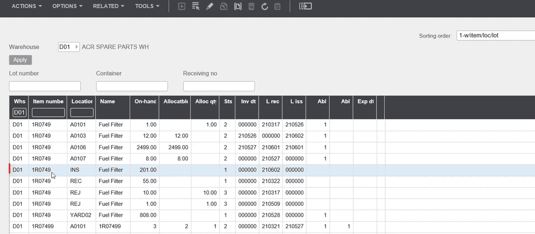Click the allocatable value 12.00

181,136
